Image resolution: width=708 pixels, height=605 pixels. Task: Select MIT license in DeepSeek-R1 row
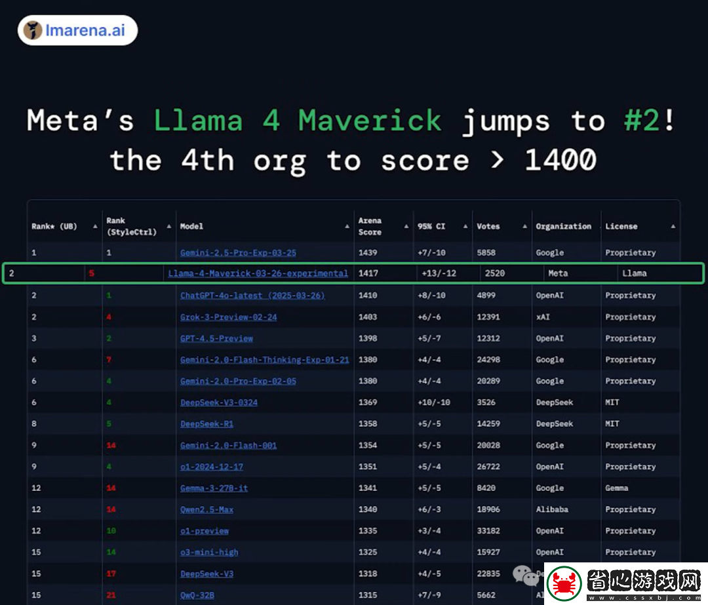click(612, 424)
